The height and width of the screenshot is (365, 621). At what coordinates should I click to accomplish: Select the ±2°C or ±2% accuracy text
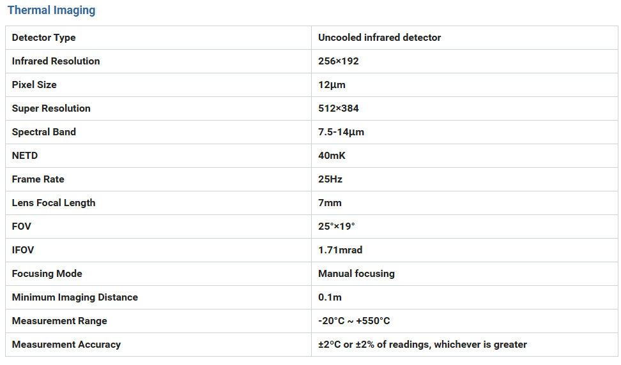point(422,345)
